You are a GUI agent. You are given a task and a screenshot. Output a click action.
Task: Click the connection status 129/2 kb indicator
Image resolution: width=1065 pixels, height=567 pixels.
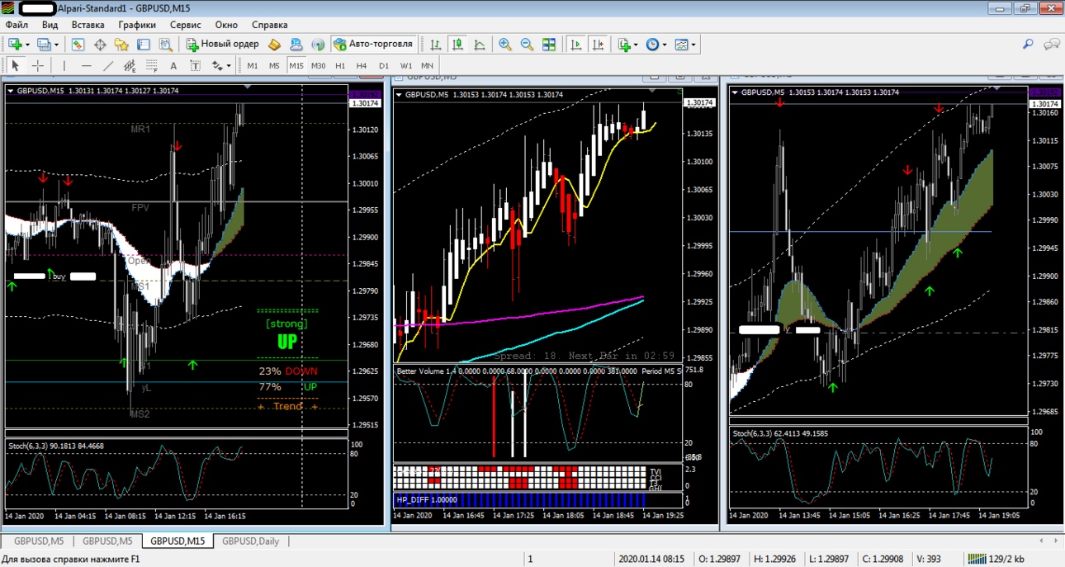pyautogui.click(x=996, y=559)
